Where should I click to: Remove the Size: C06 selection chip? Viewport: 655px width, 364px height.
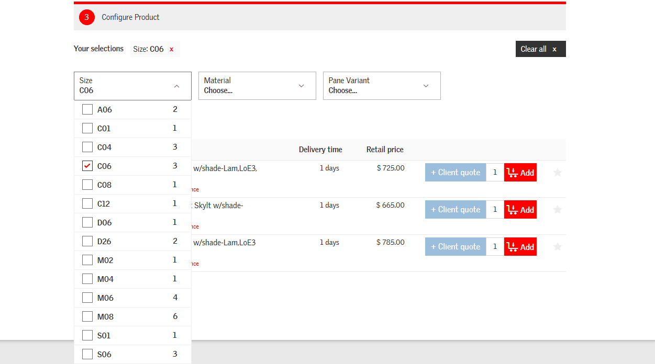[171, 49]
